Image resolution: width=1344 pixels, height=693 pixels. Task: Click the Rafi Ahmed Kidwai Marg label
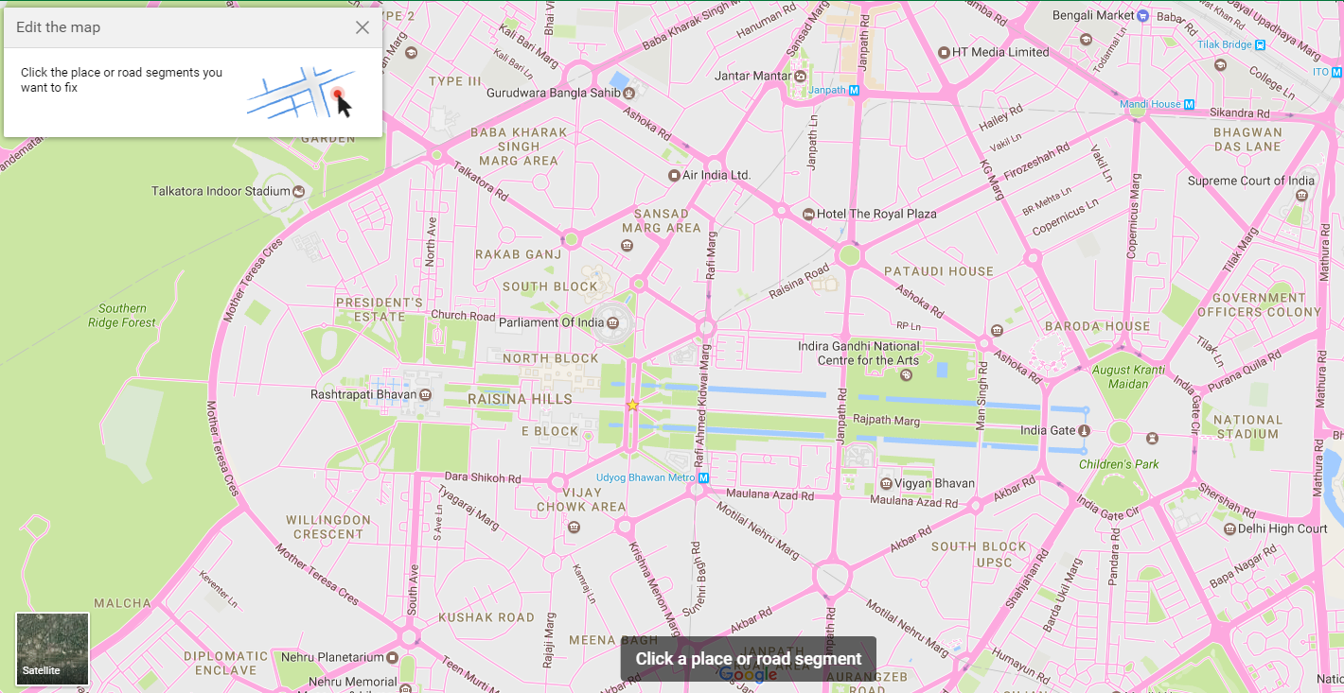click(701, 407)
